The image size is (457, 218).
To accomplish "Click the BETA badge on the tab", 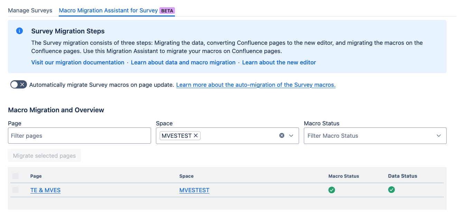I will 167,10.
